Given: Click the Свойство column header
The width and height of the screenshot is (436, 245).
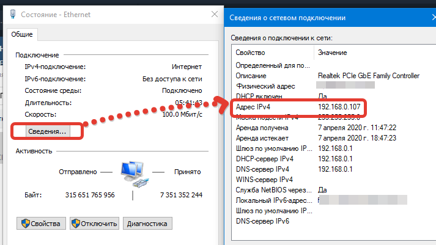Looking at the screenshot, I should (272, 53).
